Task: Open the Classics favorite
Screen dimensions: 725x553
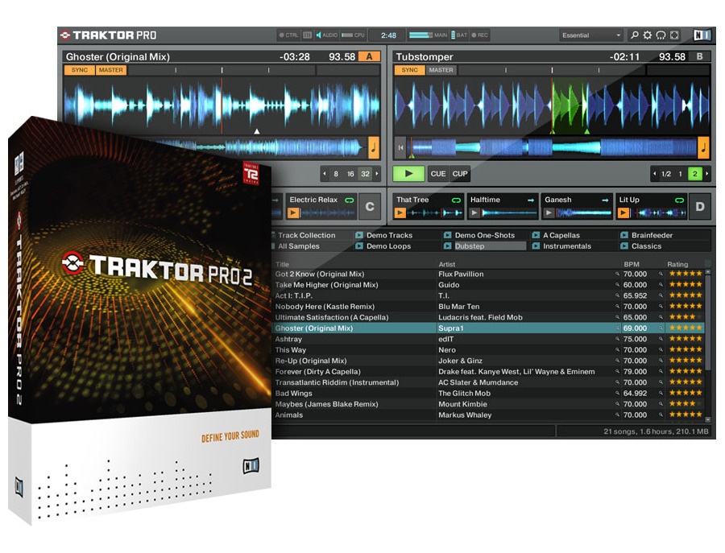Action: pyautogui.click(x=641, y=246)
